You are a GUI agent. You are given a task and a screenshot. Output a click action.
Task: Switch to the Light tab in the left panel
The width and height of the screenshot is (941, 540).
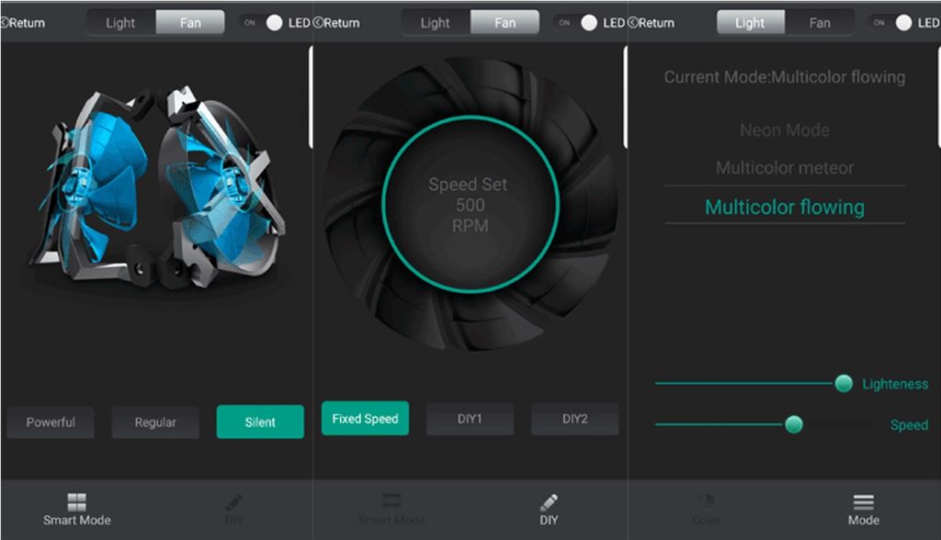(x=119, y=21)
